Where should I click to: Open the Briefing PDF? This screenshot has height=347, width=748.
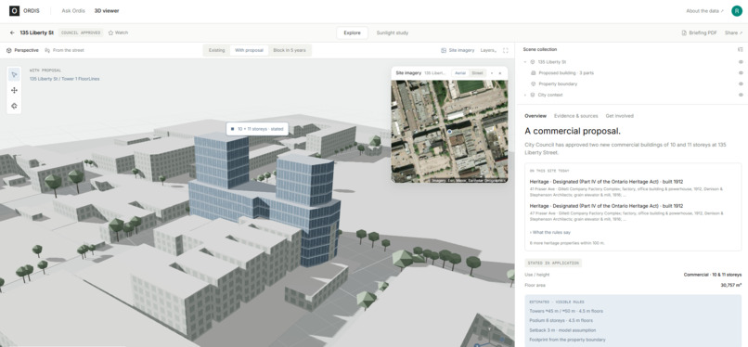tap(699, 32)
